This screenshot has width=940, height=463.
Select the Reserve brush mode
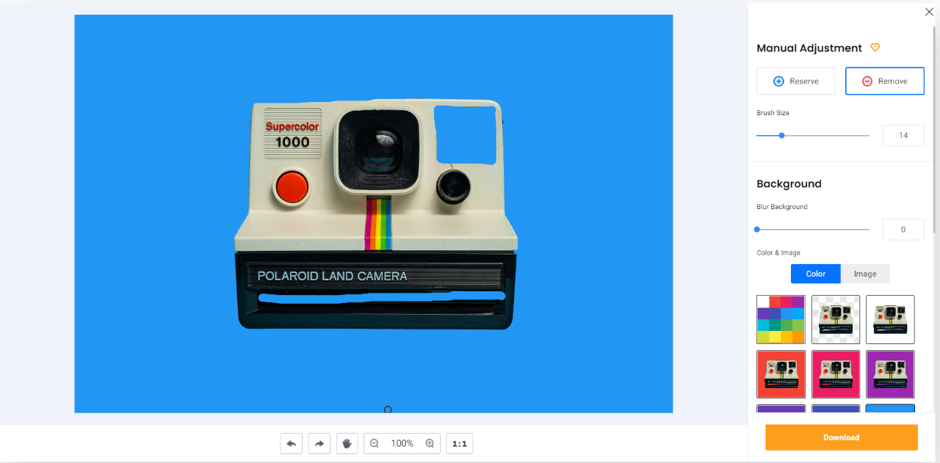point(796,81)
